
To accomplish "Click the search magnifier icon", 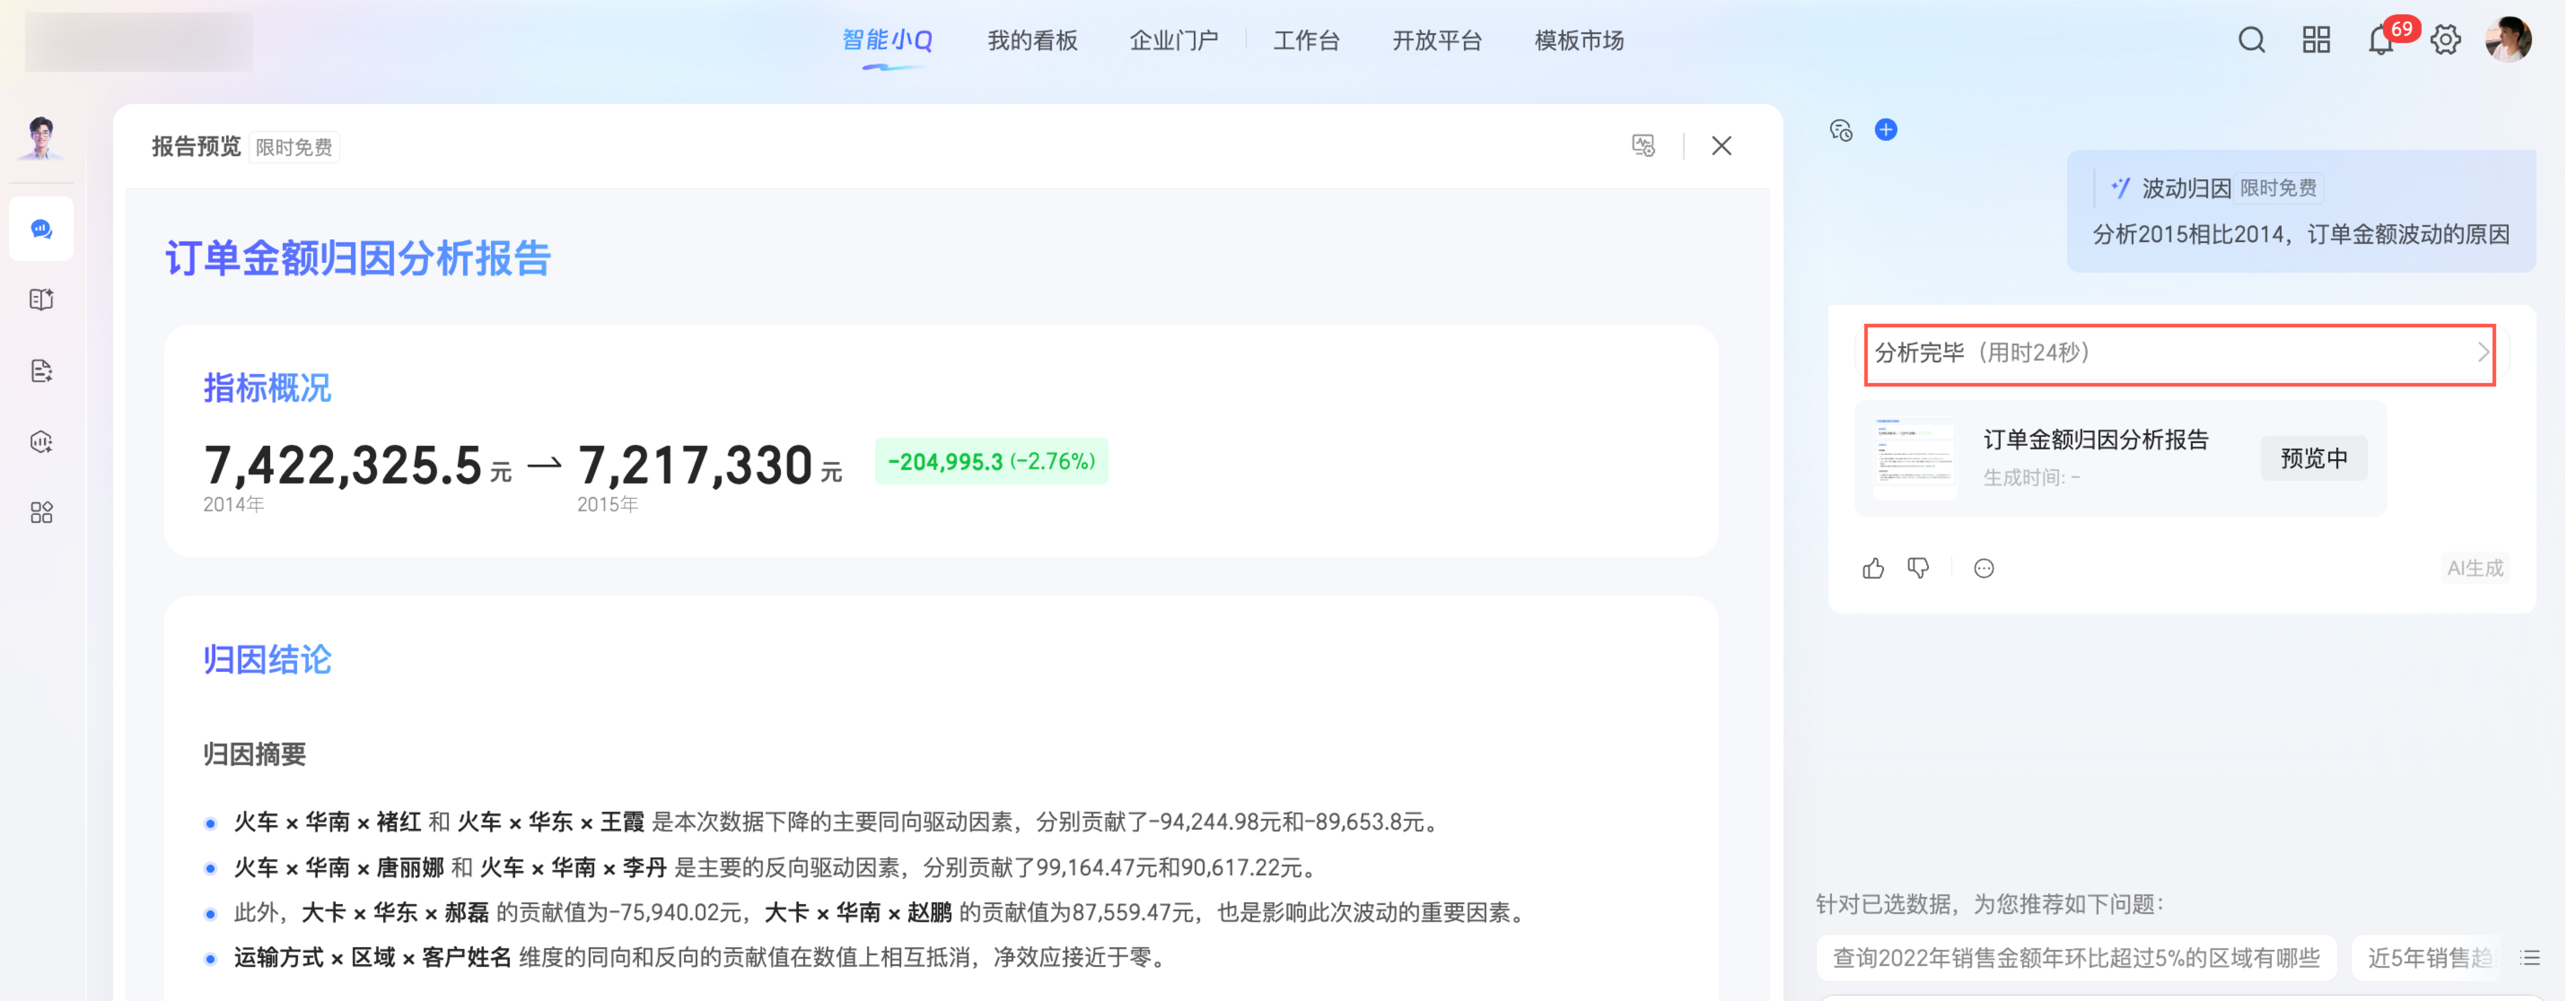I will point(2251,40).
